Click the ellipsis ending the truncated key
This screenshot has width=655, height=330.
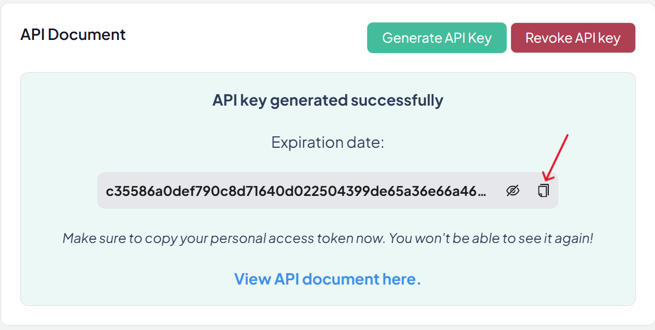[482, 191]
